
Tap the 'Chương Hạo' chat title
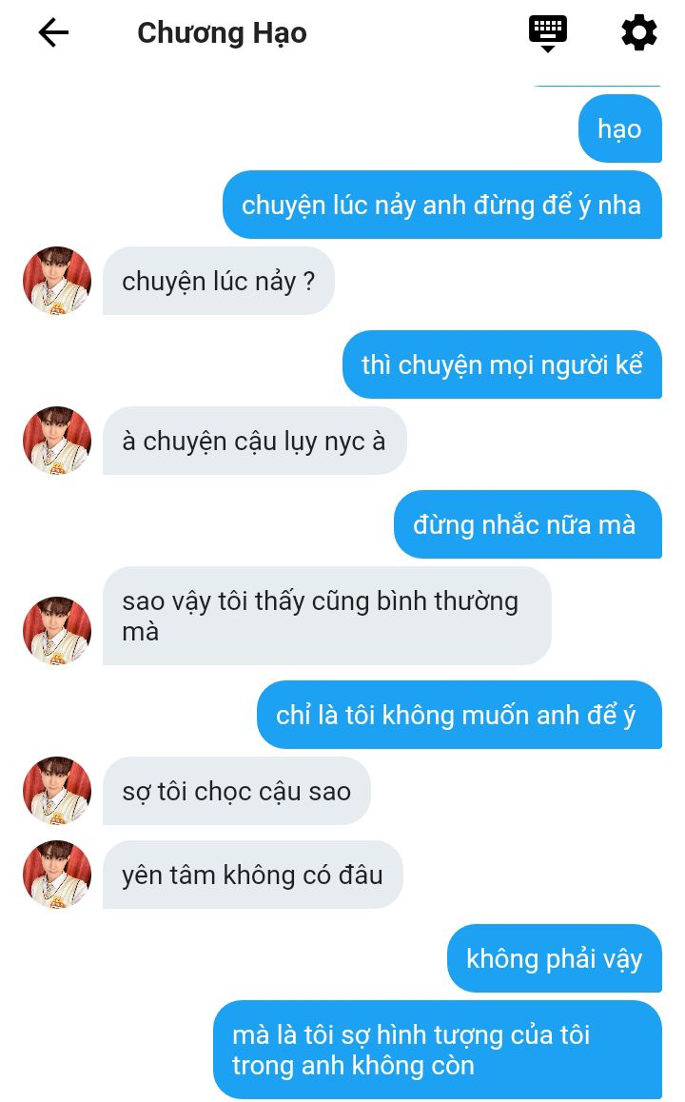click(222, 33)
